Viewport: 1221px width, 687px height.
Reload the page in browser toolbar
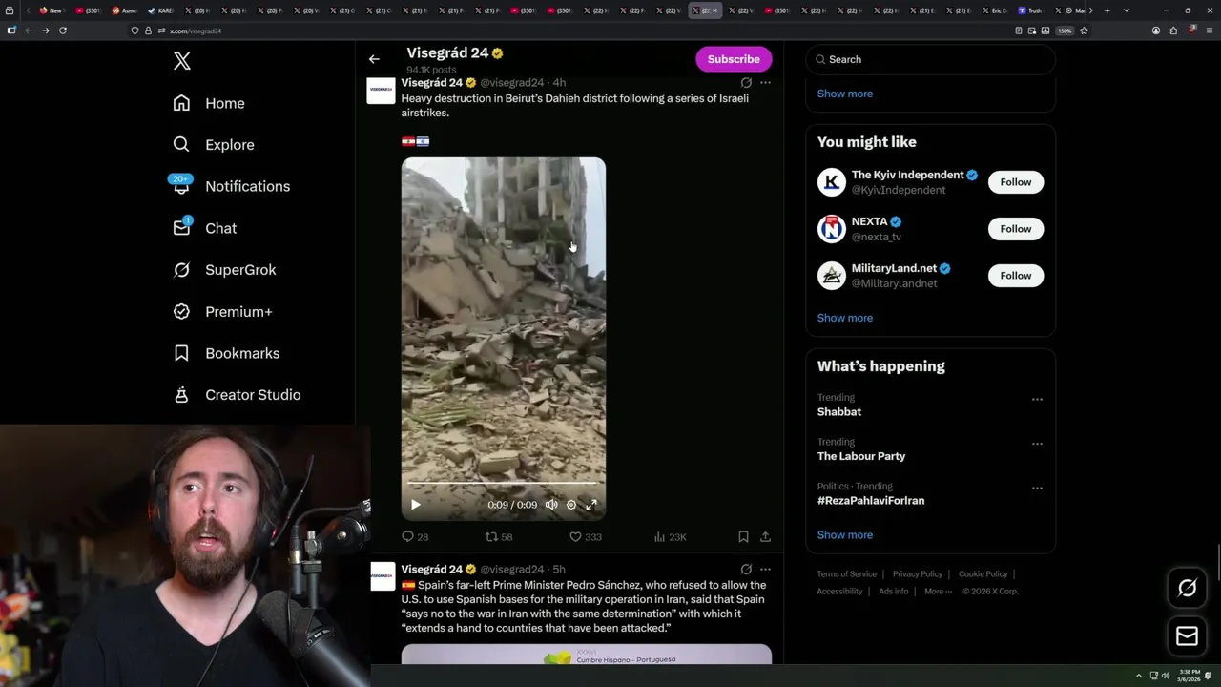pos(63,31)
